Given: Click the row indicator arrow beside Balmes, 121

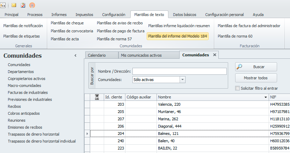Looking at the screenshot, I should coord(87,133).
